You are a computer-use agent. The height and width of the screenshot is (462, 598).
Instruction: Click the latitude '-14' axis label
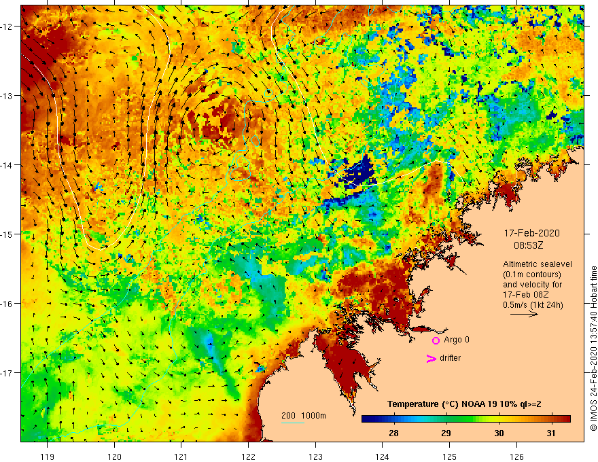tap(7, 165)
